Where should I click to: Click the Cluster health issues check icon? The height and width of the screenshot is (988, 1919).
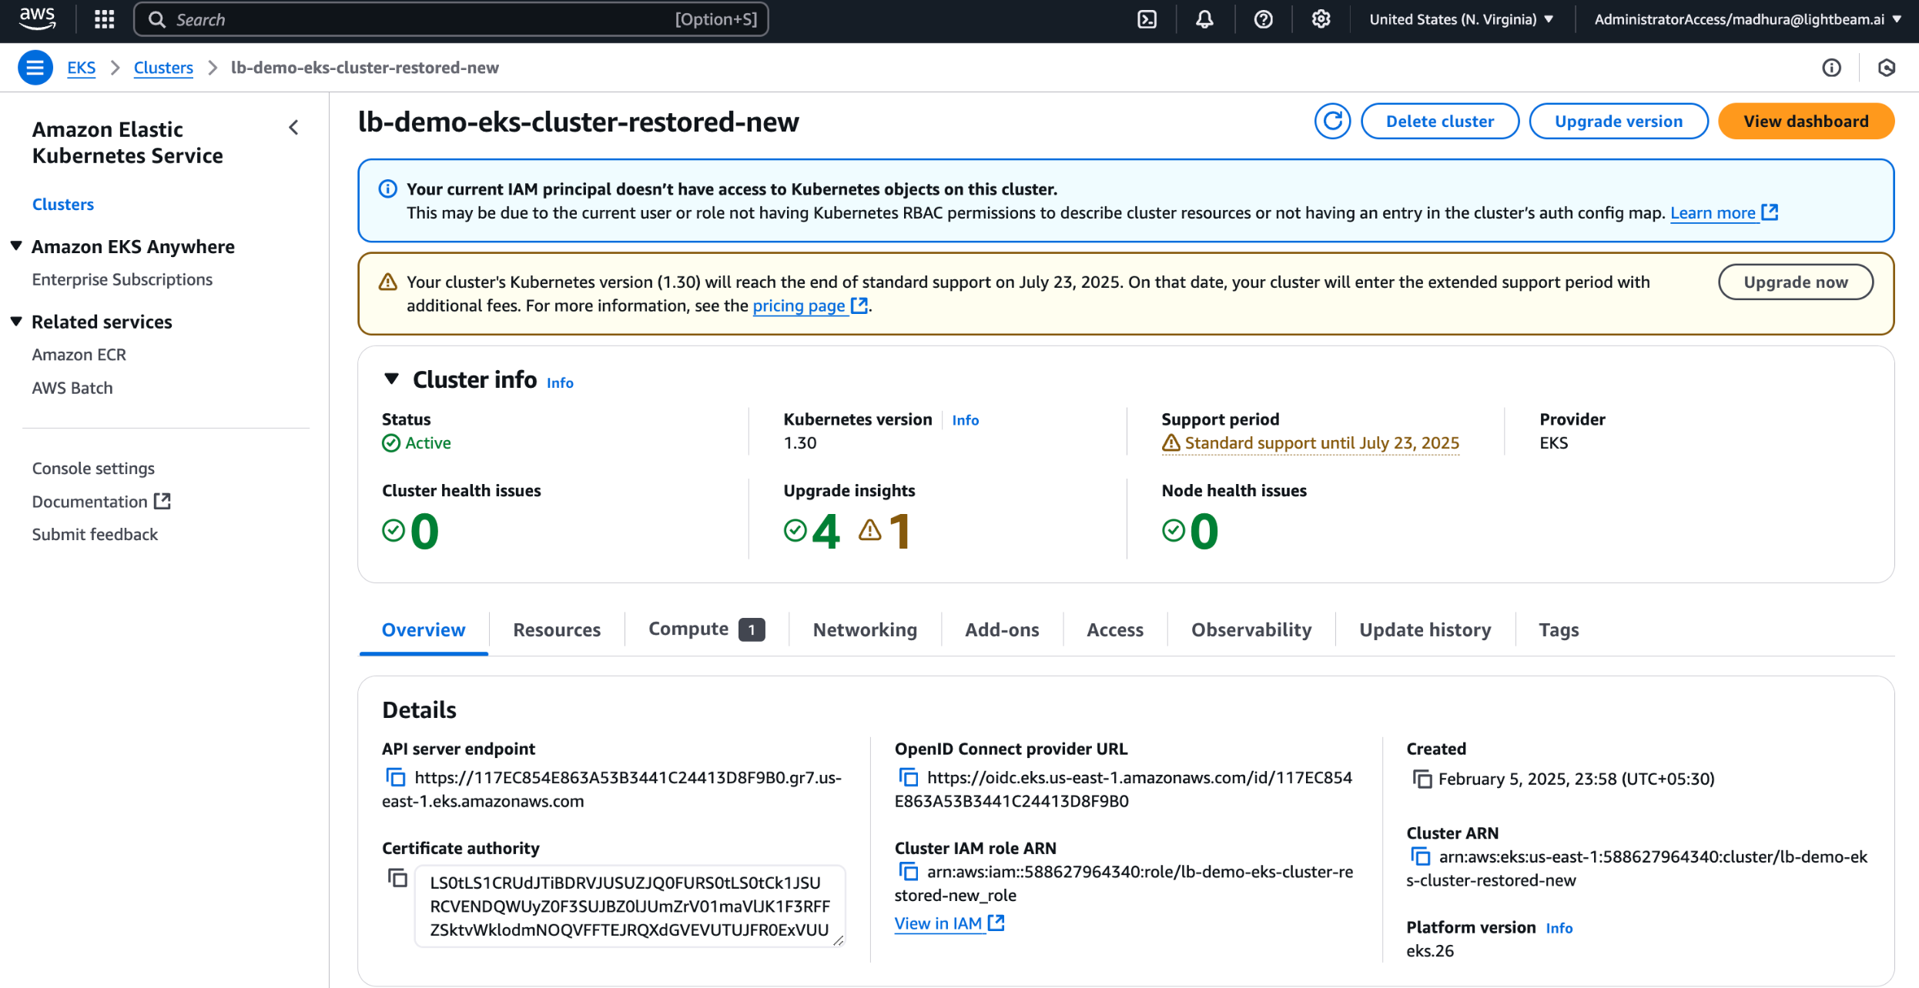(x=394, y=530)
